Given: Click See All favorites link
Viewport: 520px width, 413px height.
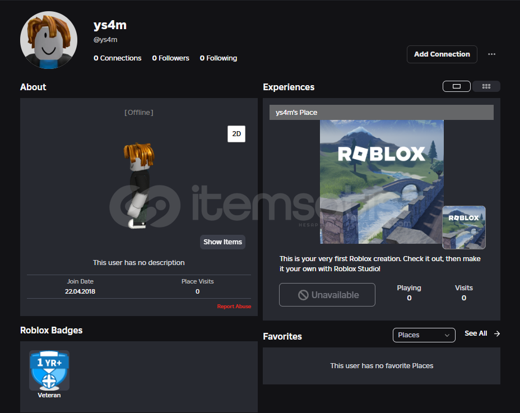Looking at the screenshot, I should pos(476,333).
